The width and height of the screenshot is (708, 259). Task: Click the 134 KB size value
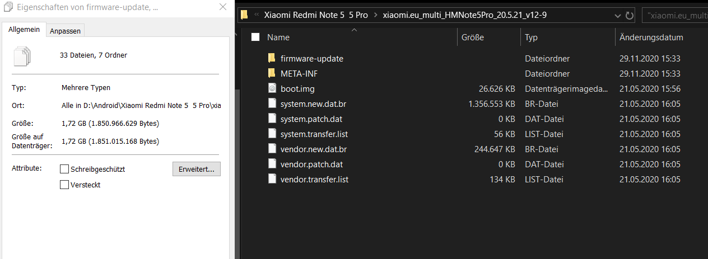[502, 179]
